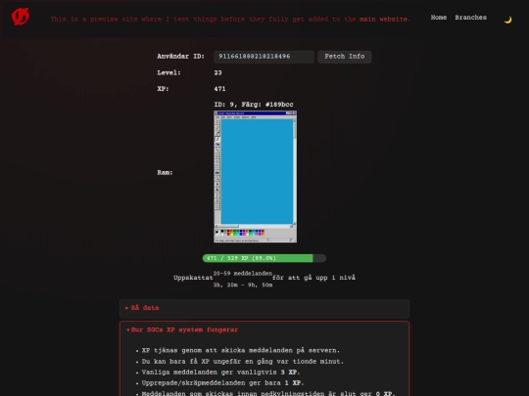
Task: Click the Paint frame's horizontal scrollbar
Action: click(254, 226)
